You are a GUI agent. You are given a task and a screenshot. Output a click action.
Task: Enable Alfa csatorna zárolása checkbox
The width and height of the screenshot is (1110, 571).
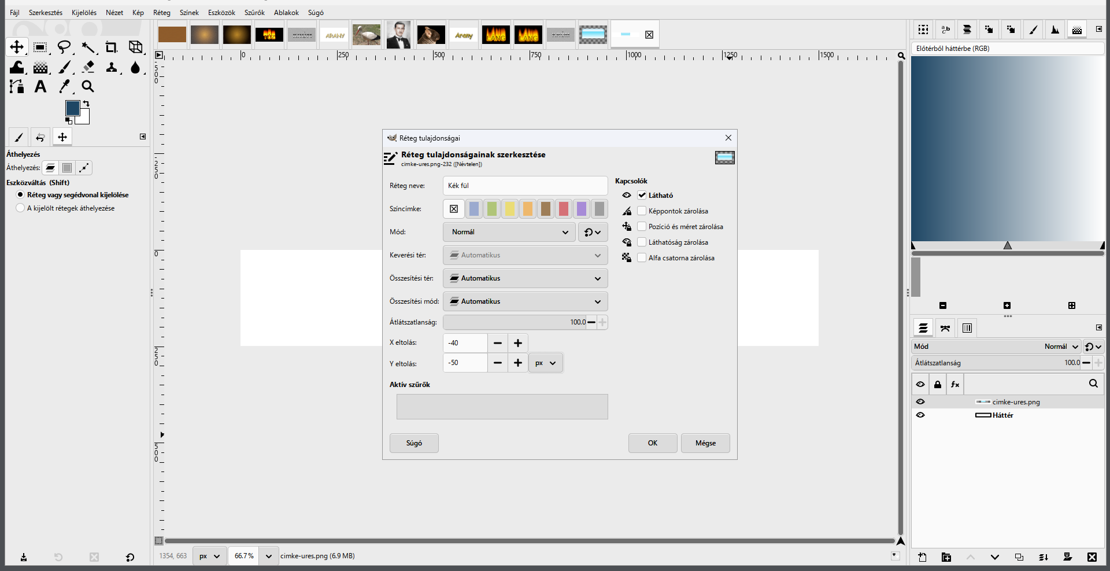(x=642, y=257)
